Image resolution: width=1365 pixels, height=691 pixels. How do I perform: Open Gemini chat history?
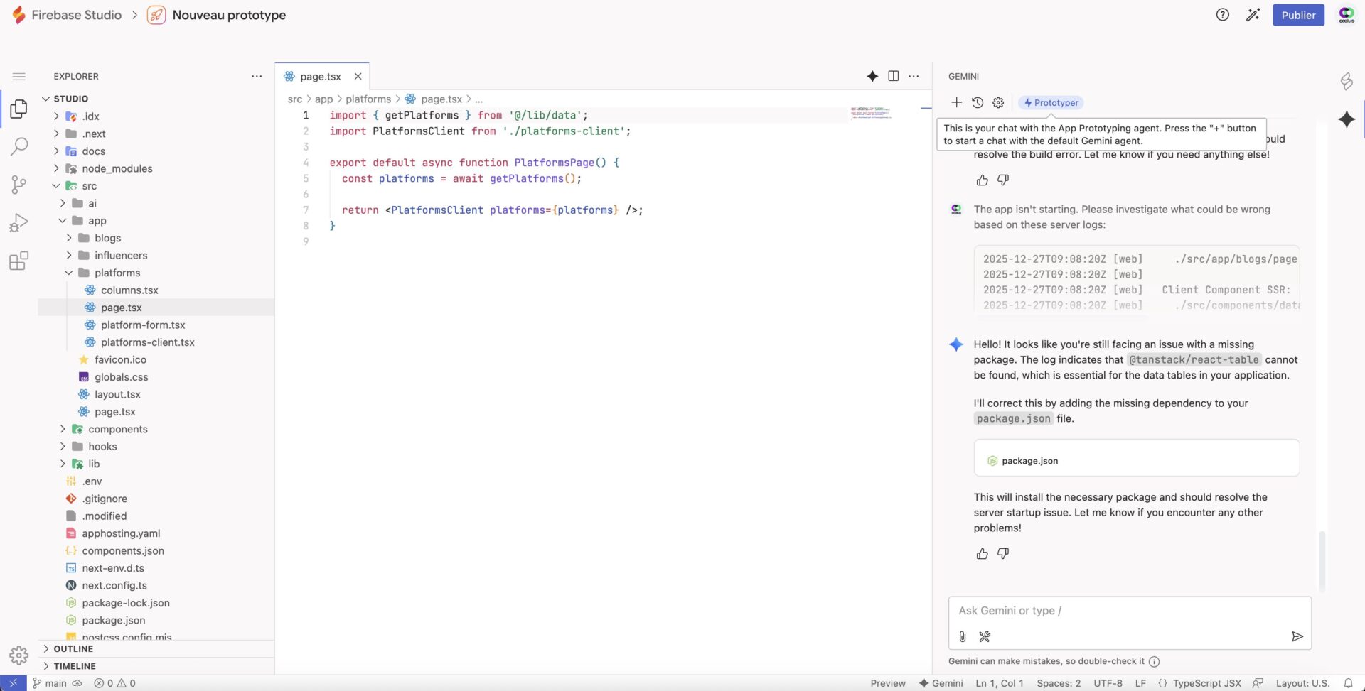tap(978, 102)
